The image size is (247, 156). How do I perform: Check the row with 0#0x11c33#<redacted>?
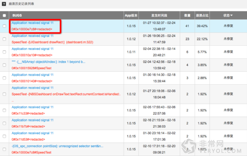(5, 110)
